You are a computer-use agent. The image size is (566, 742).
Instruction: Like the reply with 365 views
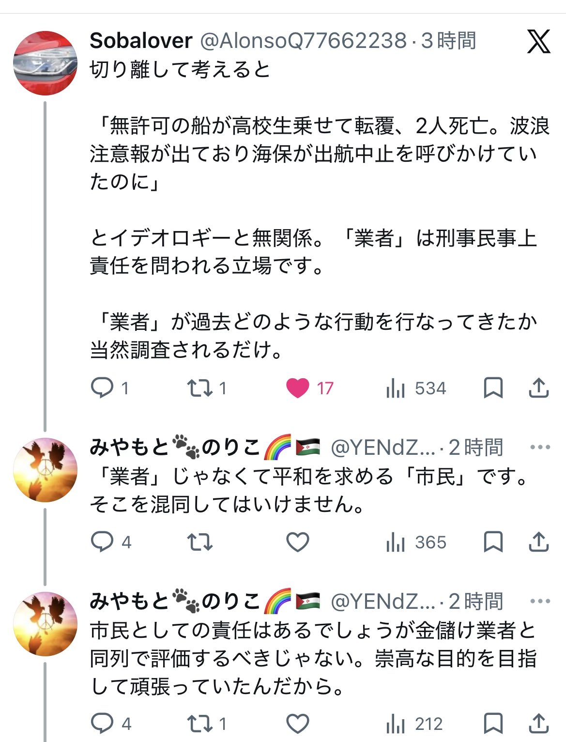298,542
